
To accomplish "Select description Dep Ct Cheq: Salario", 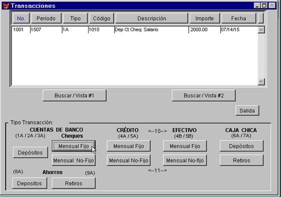I will coord(151,29).
